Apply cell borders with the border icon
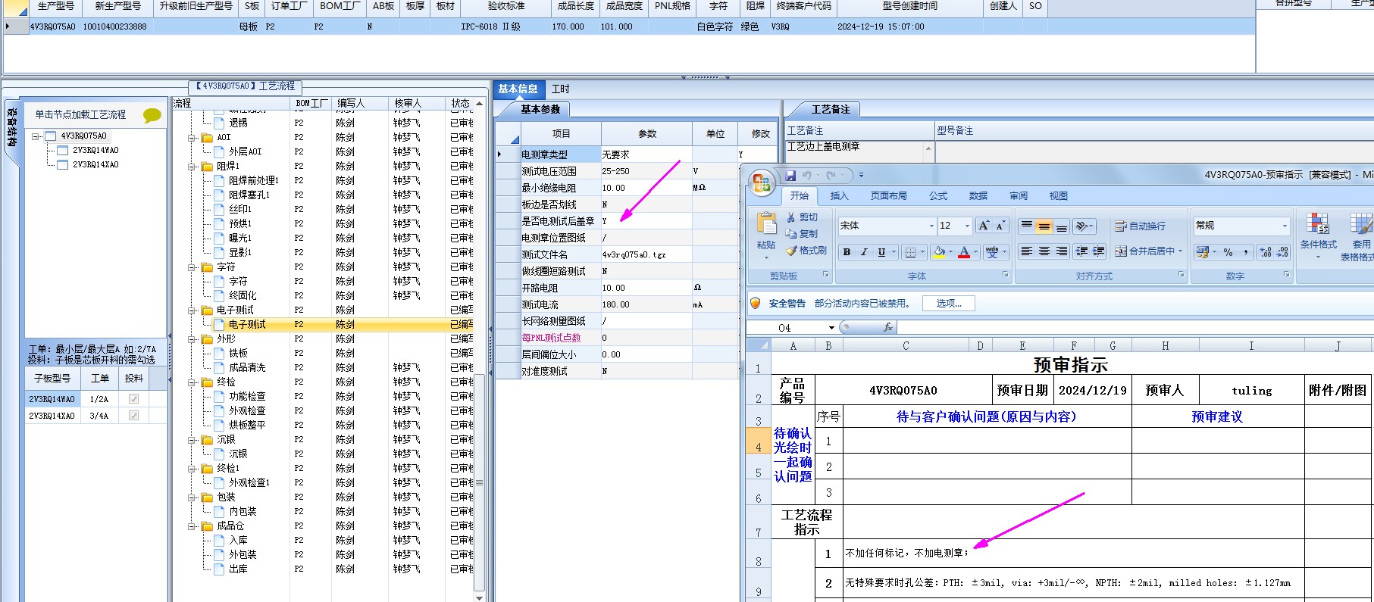This screenshot has width=1374, height=602. 911,252
